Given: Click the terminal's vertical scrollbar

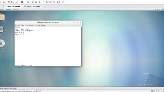Looking at the screenshot, I should (81, 46).
